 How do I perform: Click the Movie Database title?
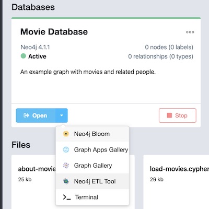click(x=54, y=32)
